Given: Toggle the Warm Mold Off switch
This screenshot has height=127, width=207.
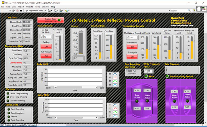Looking at the screenshot, I should tap(132, 47).
